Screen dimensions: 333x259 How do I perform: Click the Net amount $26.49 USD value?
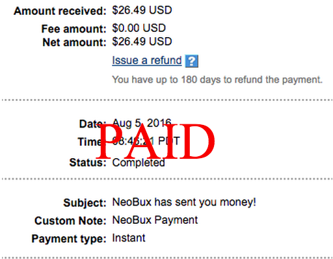142,42
